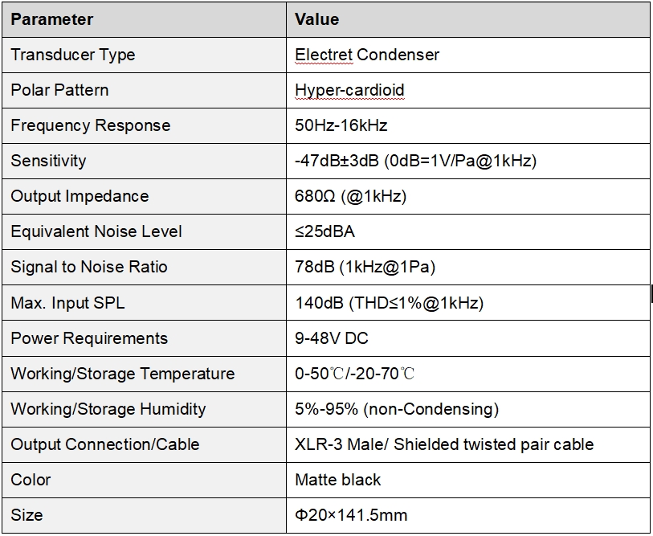Viewport: 653px width, 536px height.
Task: Click the Parameter column header cell
Action: pyautogui.click(x=144, y=19)
